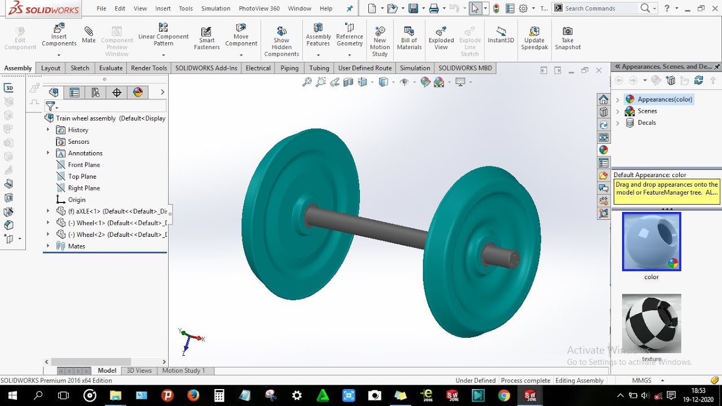Screen dimensions: 722x406
Task: Click Zoom to Fit in viewport toolbar
Action: click(307, 82)
